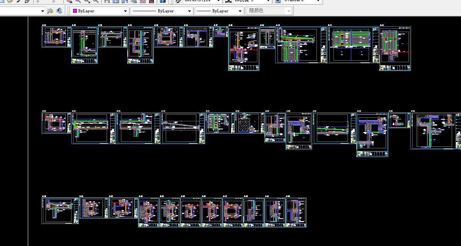Click the dimension style manager icon
Viewport: 461px width, 246px height.
click(228, 1)
